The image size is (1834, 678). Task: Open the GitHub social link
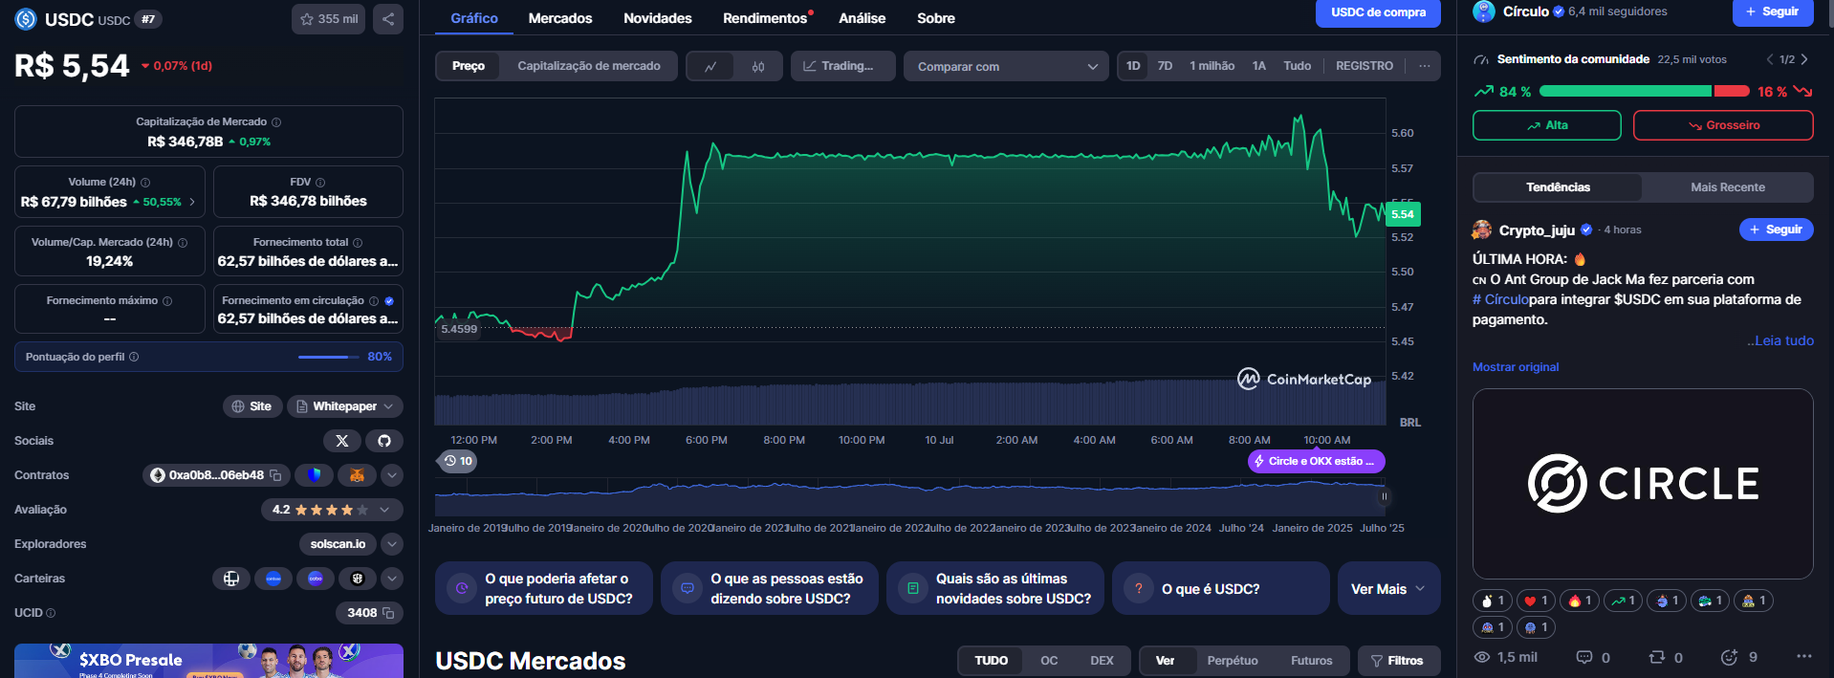(384, 441)
